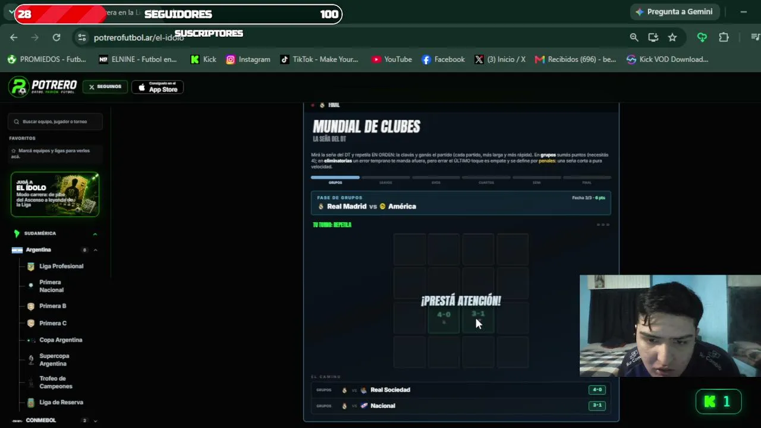Click the grid cell labeled 3-1
The height and width of the screenshot is (428, 761).
point(478,318)
